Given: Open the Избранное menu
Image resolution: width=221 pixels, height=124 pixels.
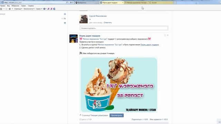Looking at the screenshot, I should point(15,6).
